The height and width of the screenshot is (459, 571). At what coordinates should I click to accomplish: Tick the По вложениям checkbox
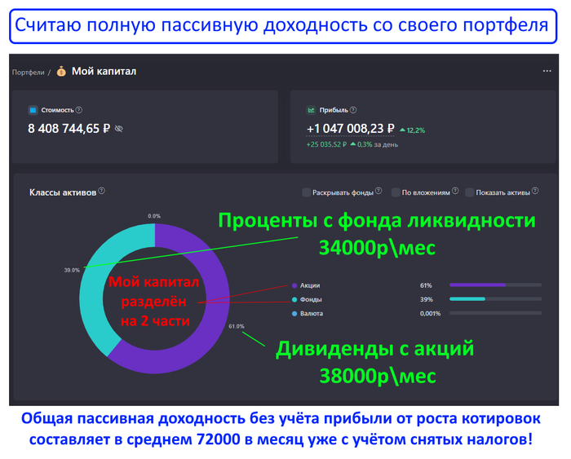coord(396,193)
